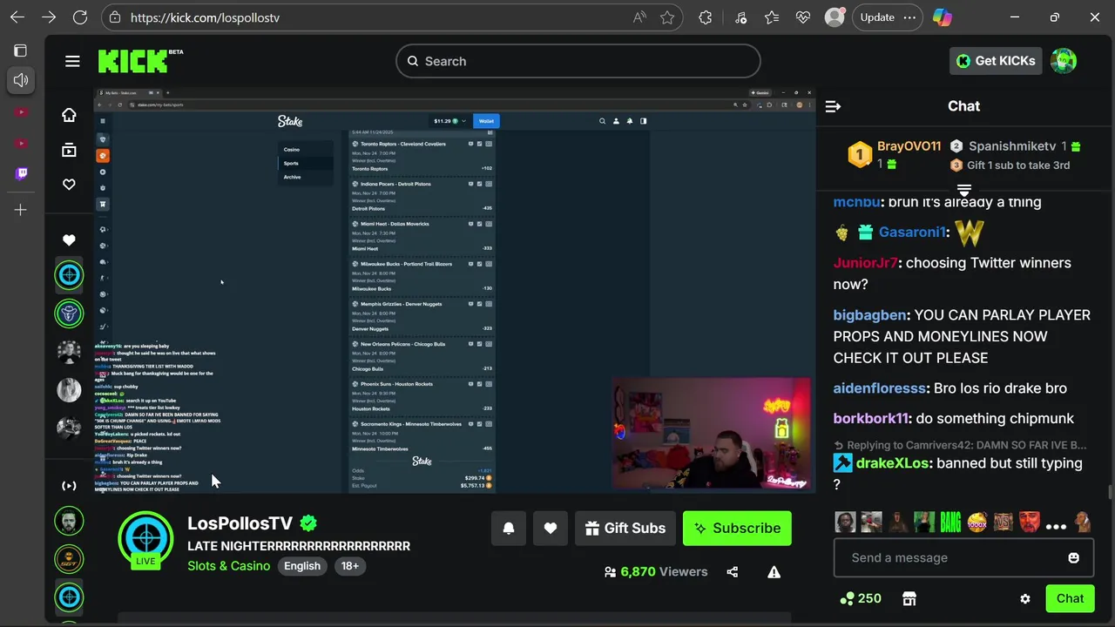This screenshot has width=1115, height=627.
Task: Click the 6,870 Viewers count
Action: click(x=656, y=572)
